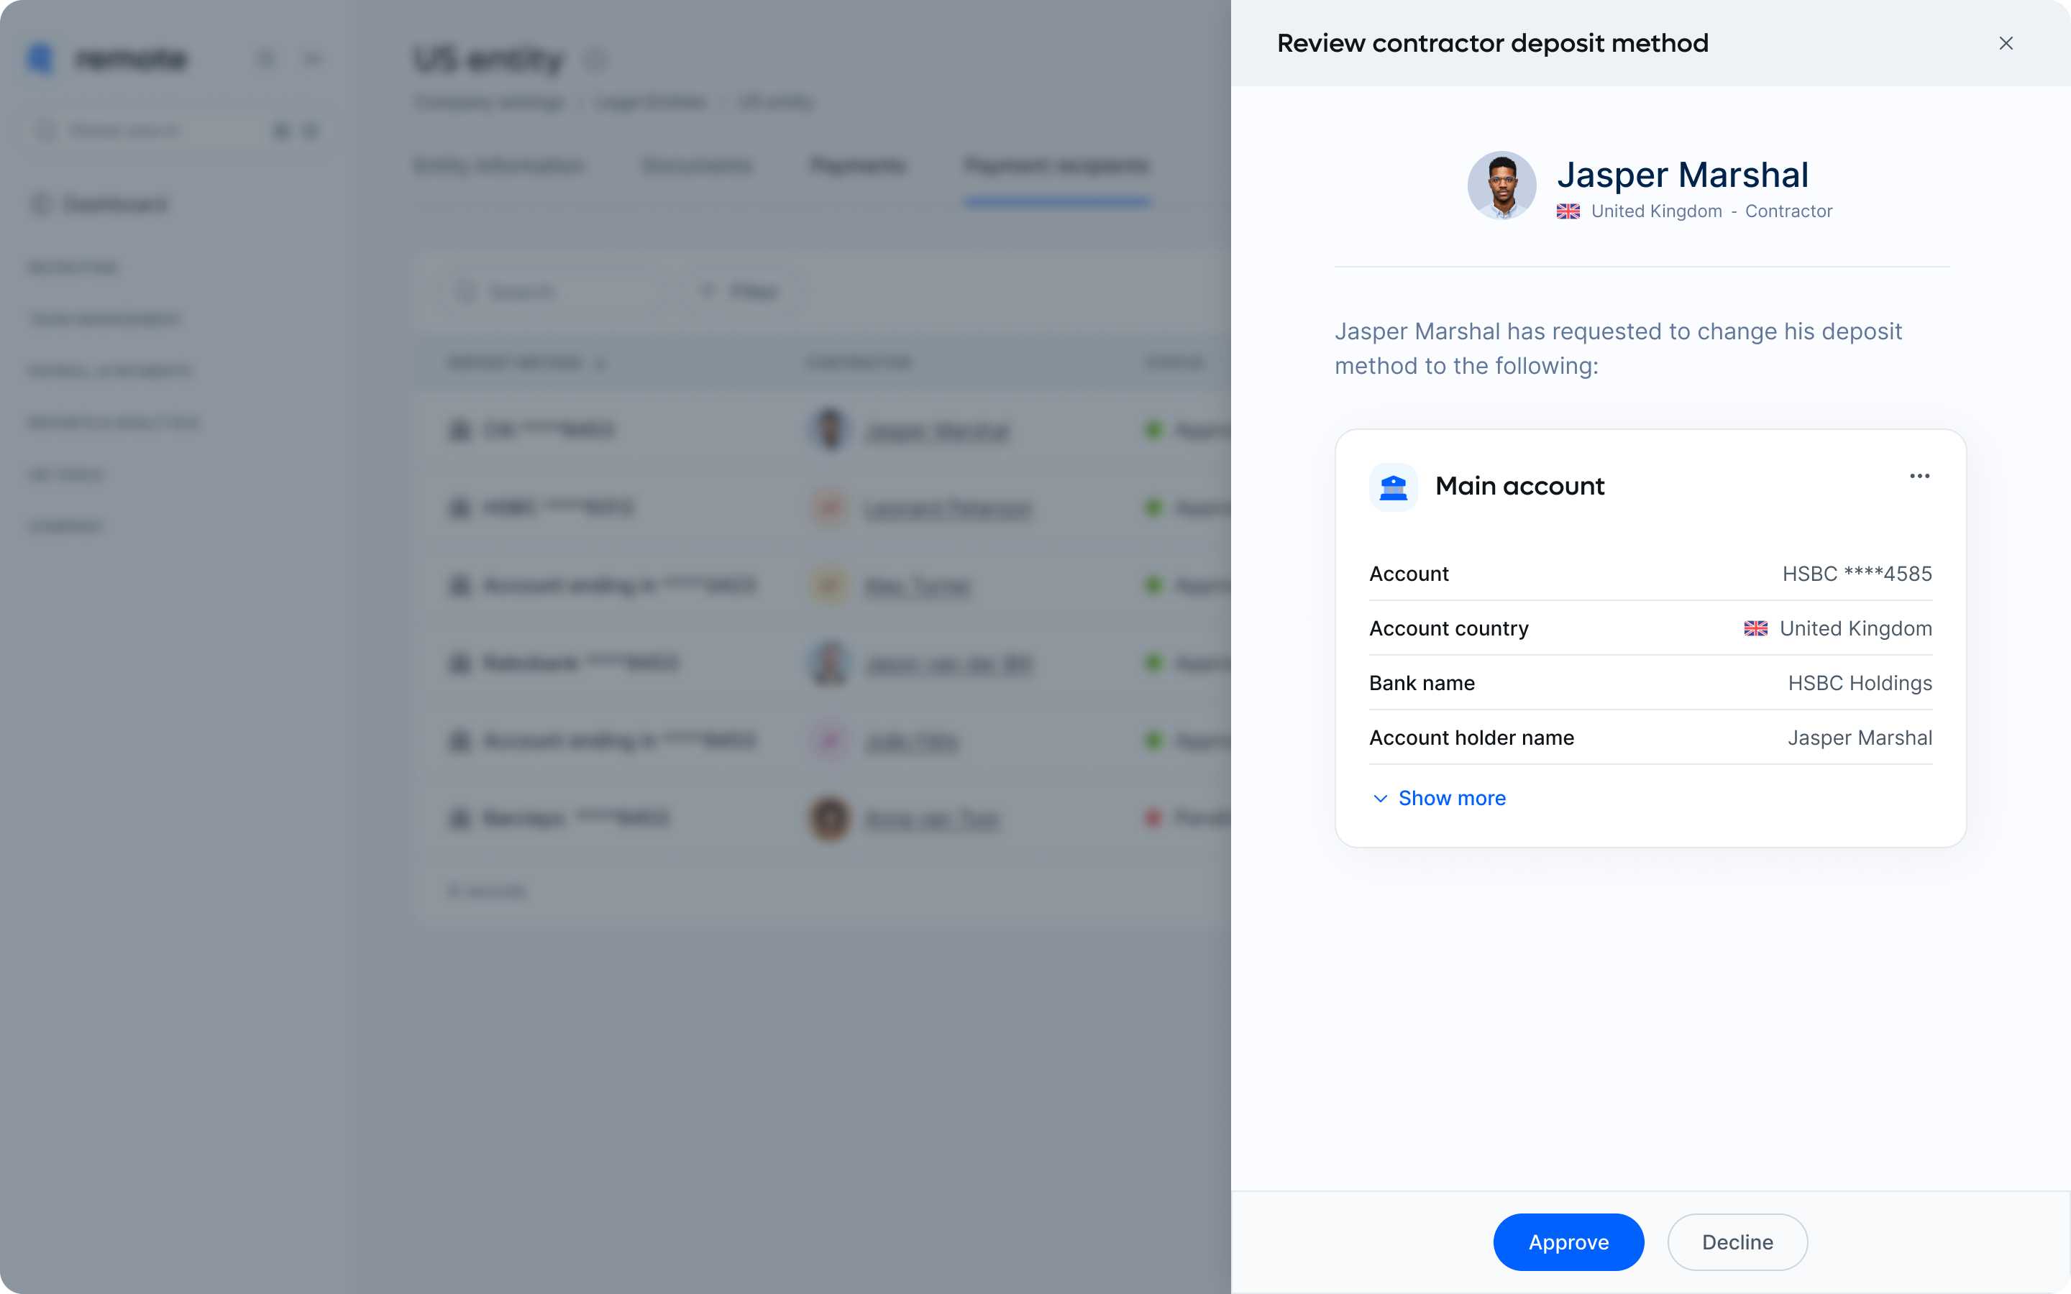
Task: Approve the deposit method change
Action: point(1568,1242)
